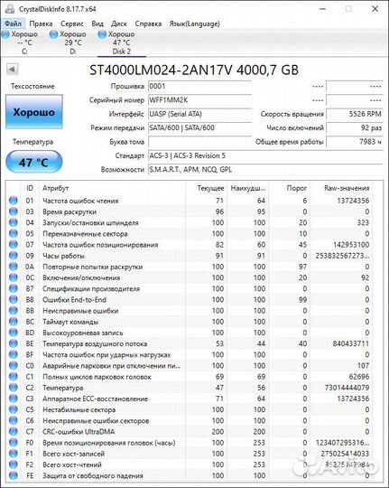
Task: Click status icon for 03 Время раскрутки
Action: tap(13, 211)
